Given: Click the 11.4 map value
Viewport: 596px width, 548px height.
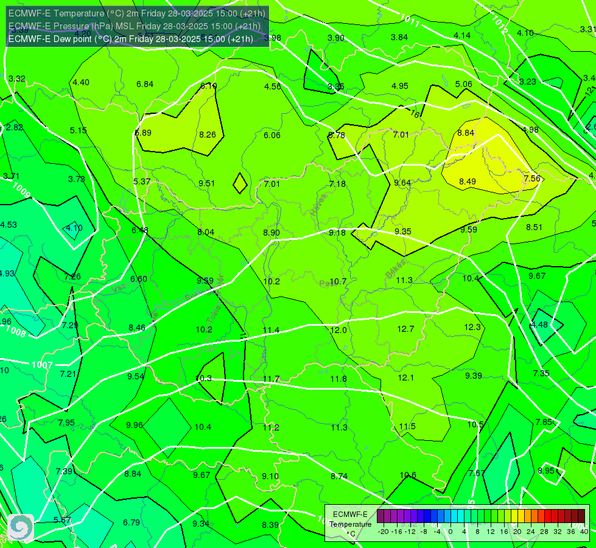Looking at the screenshot, I should point(272,330).
